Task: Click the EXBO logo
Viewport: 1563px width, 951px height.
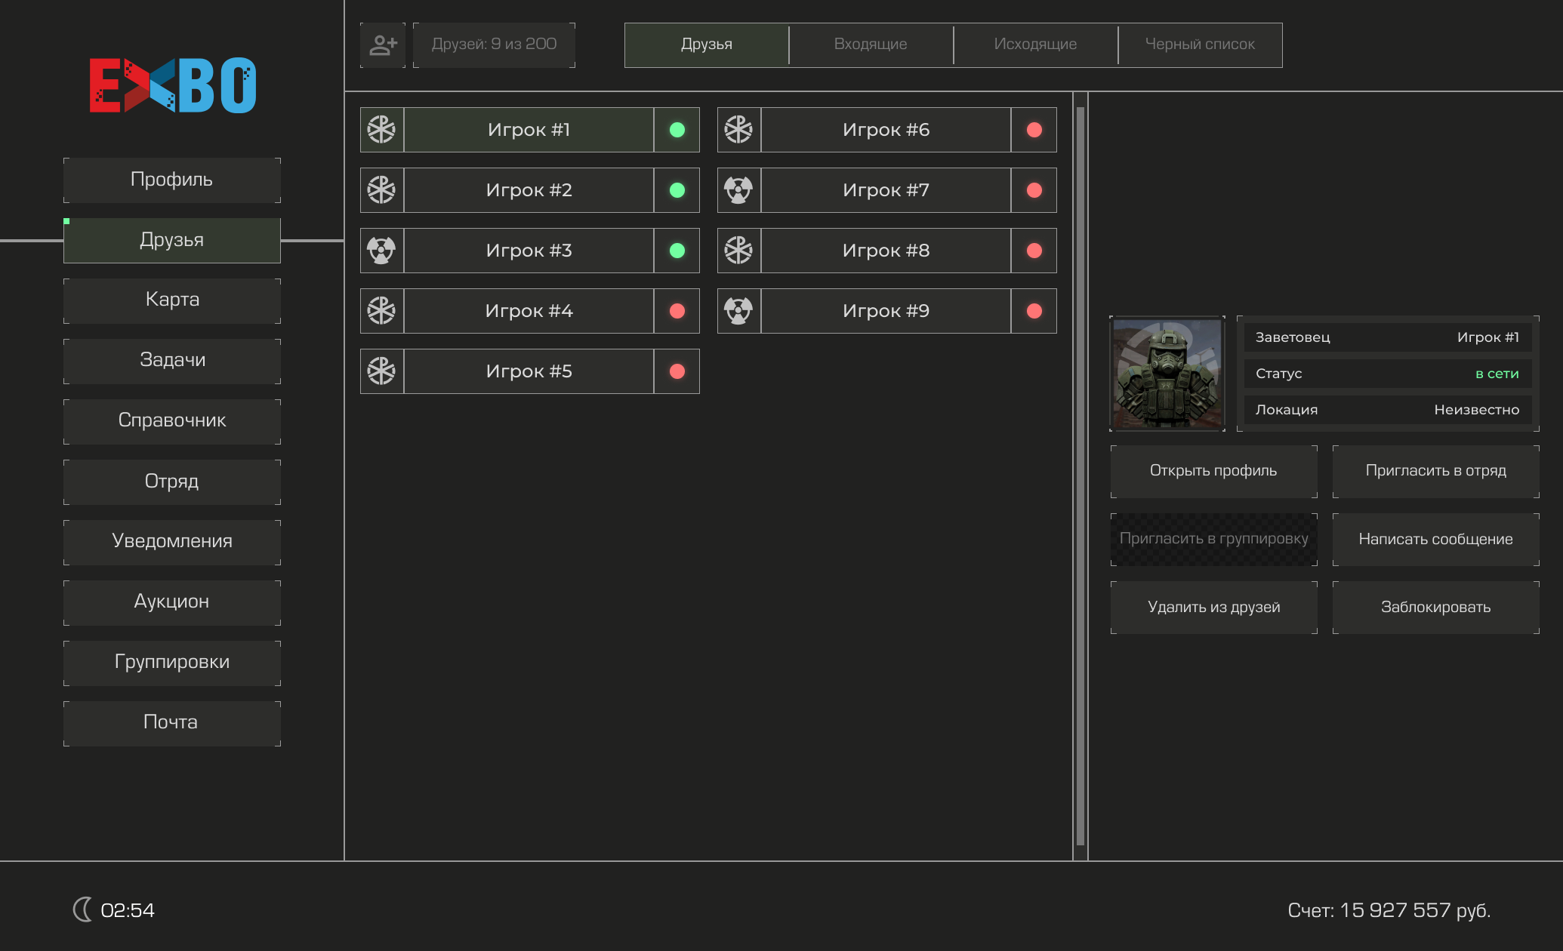Action: (x=172, y=85)
